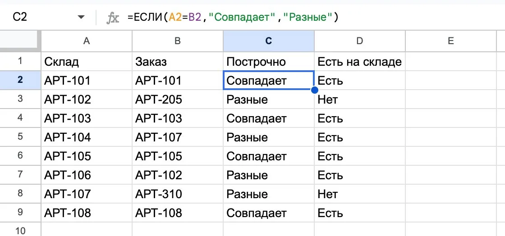Click 'Есть' in row 6
This screenshot has height=236, width=505.
(x=360, y=156)
